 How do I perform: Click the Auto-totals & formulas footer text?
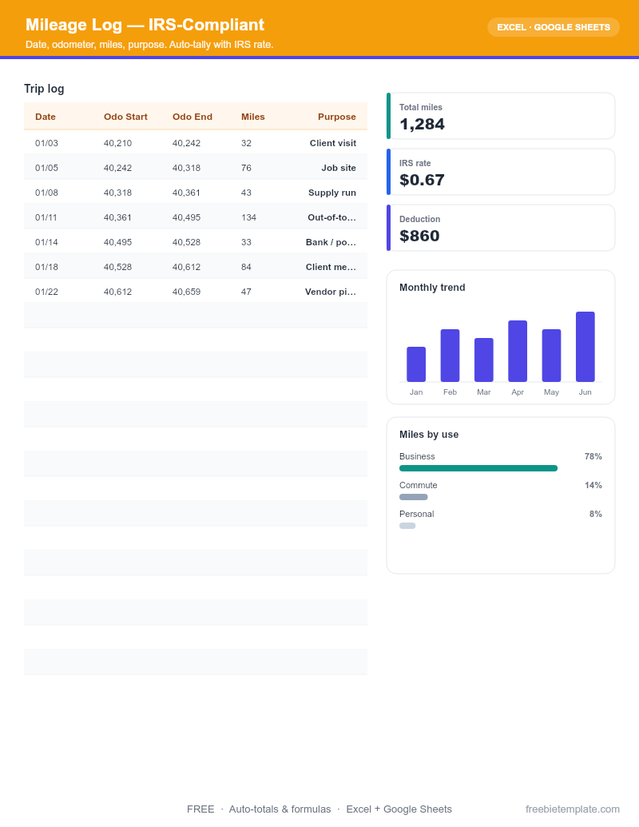(x=280, y=809)
